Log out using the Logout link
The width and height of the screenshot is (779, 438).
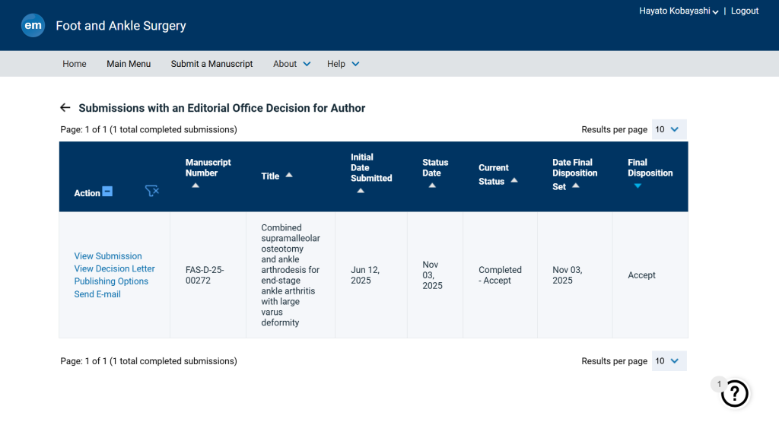(x=745, y=11)
